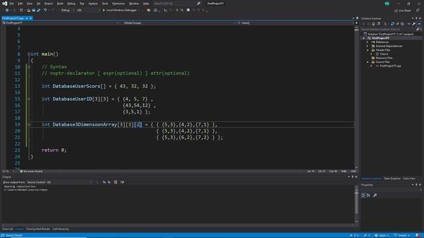Open the Tools menu
424x238 pixels.
[x=105, y=3]
